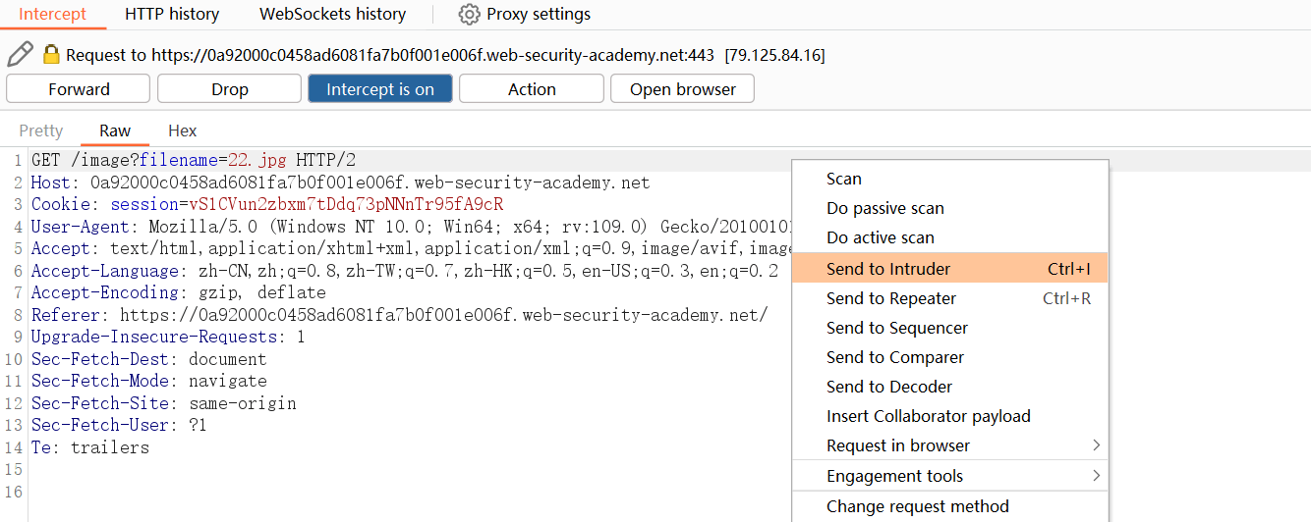The width and height of the screenshot is (1311, 522).
Task: Select Send to Intruder menu entry
Action: pos(888,269)
